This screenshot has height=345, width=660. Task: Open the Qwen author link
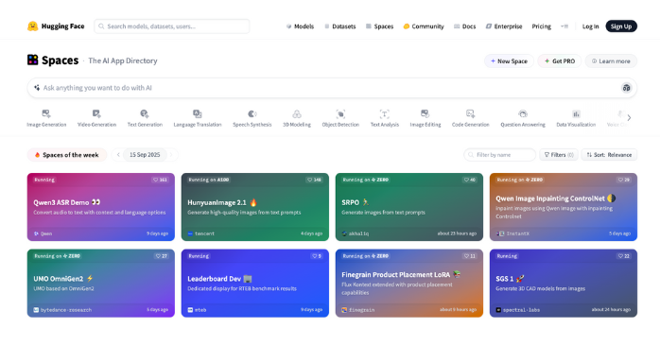tap(43, 233)
